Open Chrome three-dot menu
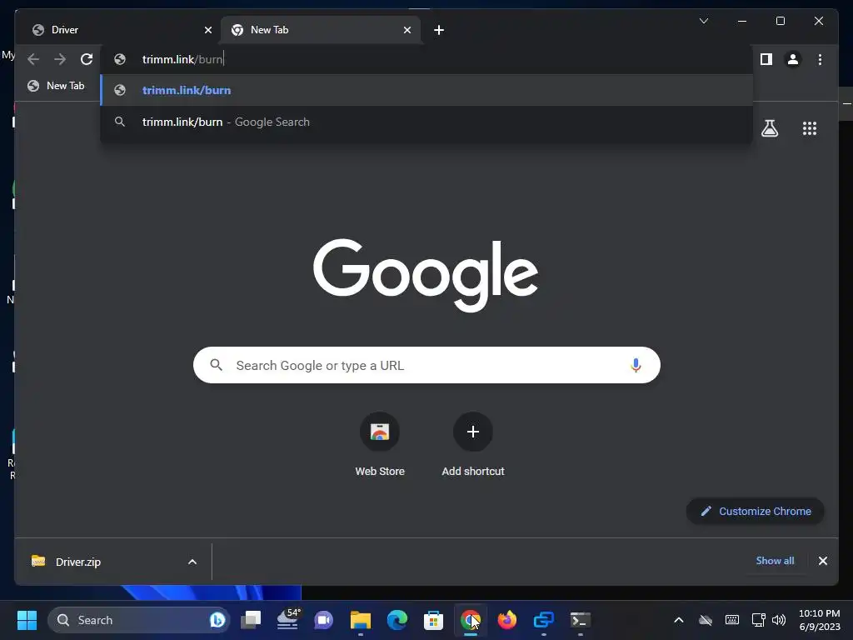Screen dimensions: 853x640 tap(820, 59)
